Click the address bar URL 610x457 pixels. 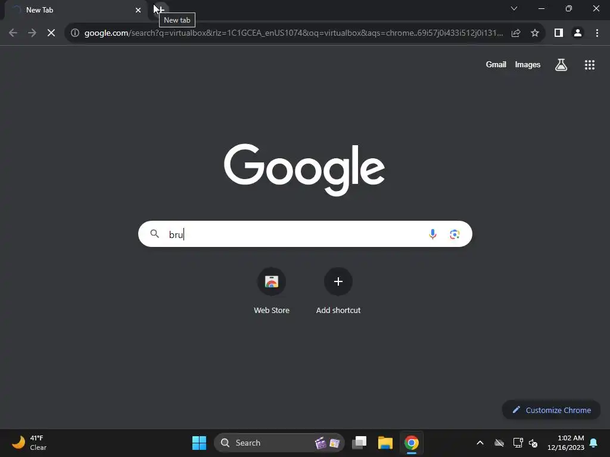pos(293,33)
